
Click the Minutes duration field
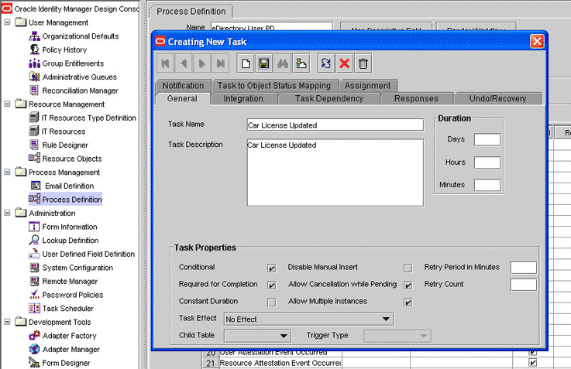[x=487, y=185]
